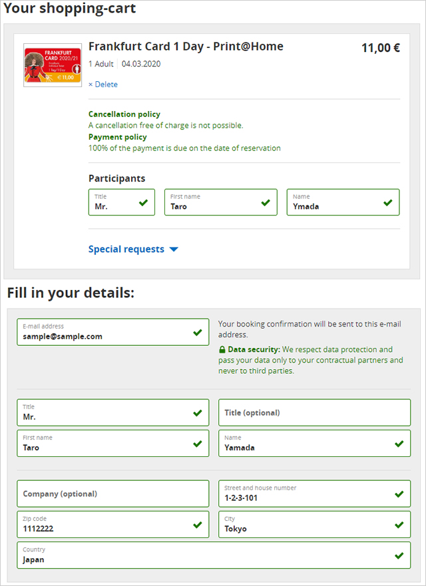Delete the Frankfurt Card from the cart
Viewport: 426px width, 586px height.
coord(103,84)
